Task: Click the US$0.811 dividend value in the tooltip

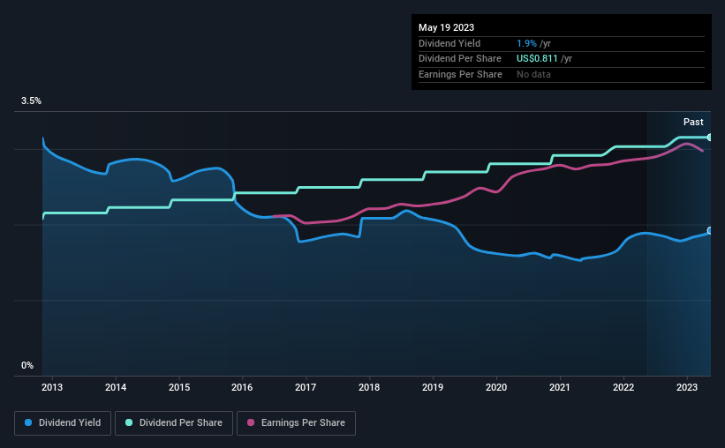Action: (x=538, y=59)
